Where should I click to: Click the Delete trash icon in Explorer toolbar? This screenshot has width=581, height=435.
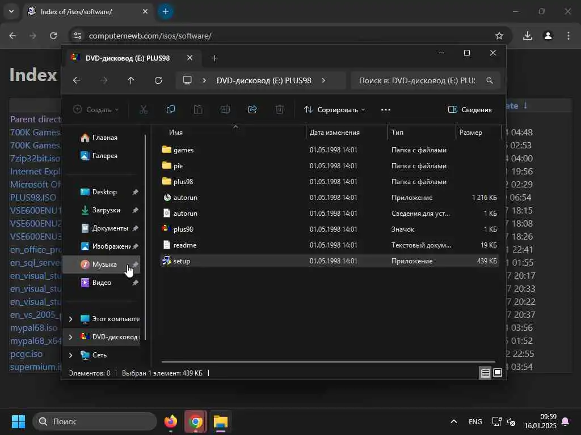[x=280, y=109]
